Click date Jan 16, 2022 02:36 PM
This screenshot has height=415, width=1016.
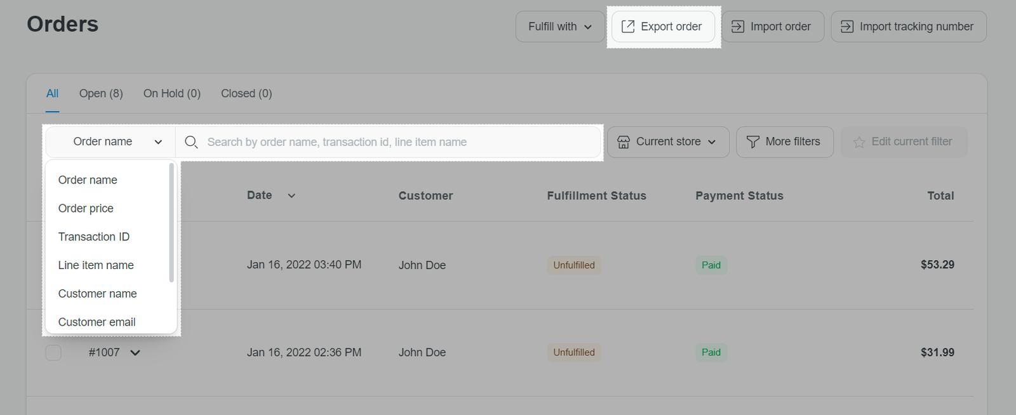(x=304, y=352)
